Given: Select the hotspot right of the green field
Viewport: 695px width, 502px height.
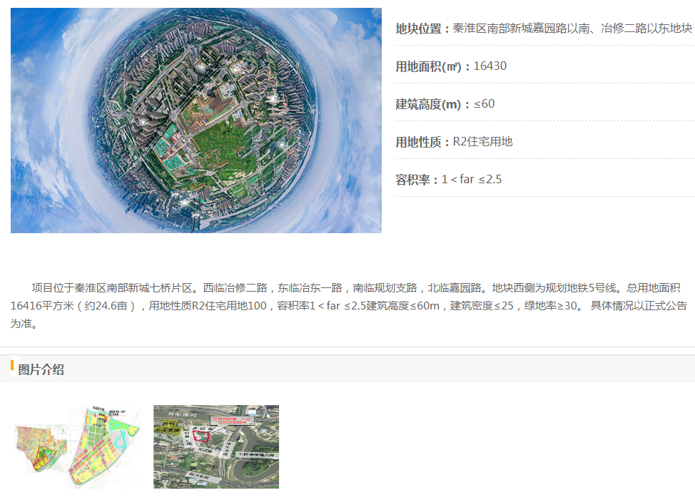Looking at the screenshot, I should [280, 144].
